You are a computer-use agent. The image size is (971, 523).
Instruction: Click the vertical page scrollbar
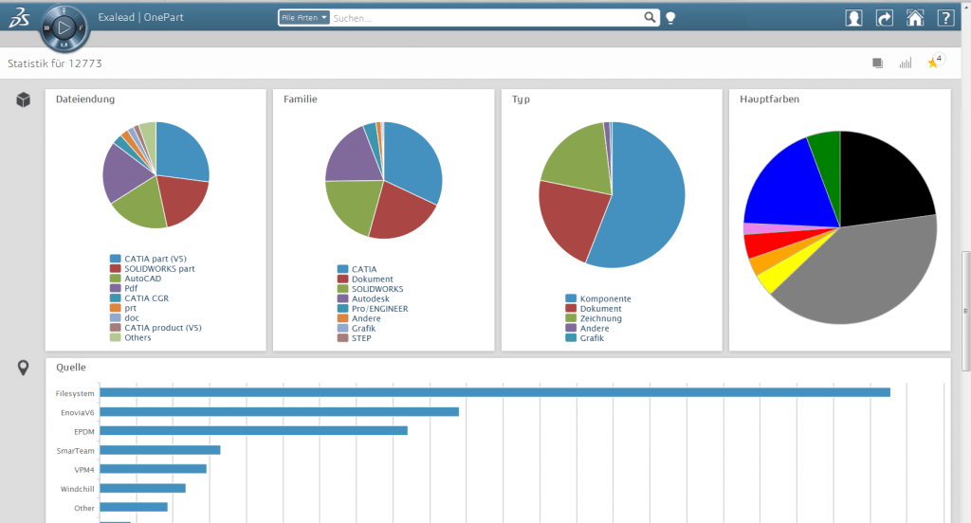click(964, 311)
